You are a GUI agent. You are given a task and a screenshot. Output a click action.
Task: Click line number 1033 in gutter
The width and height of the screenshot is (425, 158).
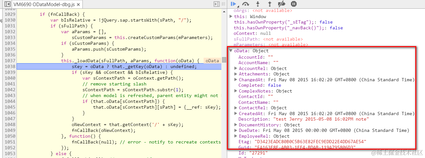[x=10, y=37]
